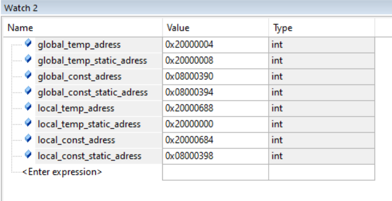
Task: Click value 0x08000398
Action: (189, 156)
